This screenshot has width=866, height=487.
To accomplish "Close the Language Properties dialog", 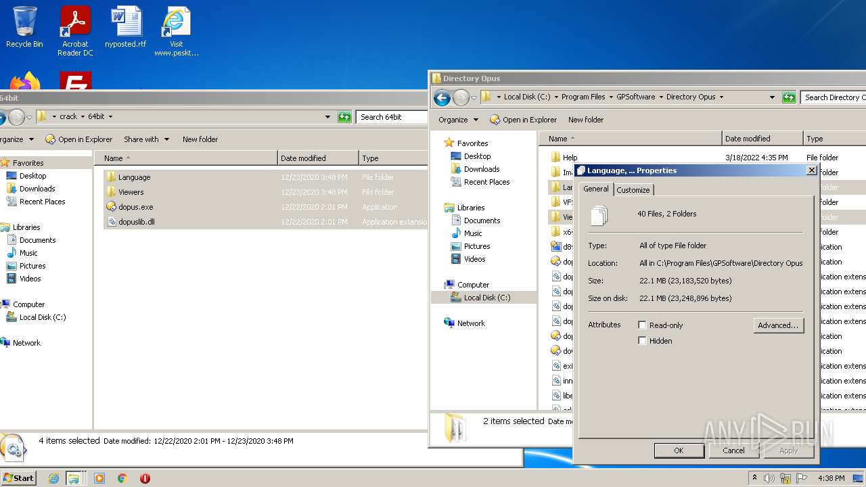I will tap(811, 170).
